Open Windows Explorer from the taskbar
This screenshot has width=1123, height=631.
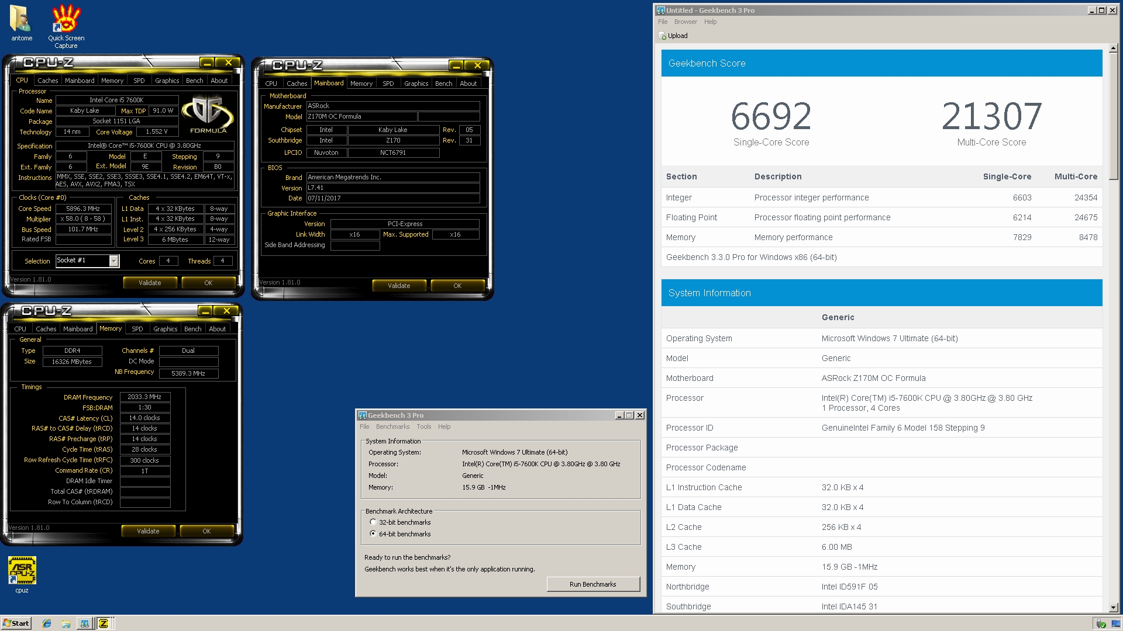tap(66, 623)
